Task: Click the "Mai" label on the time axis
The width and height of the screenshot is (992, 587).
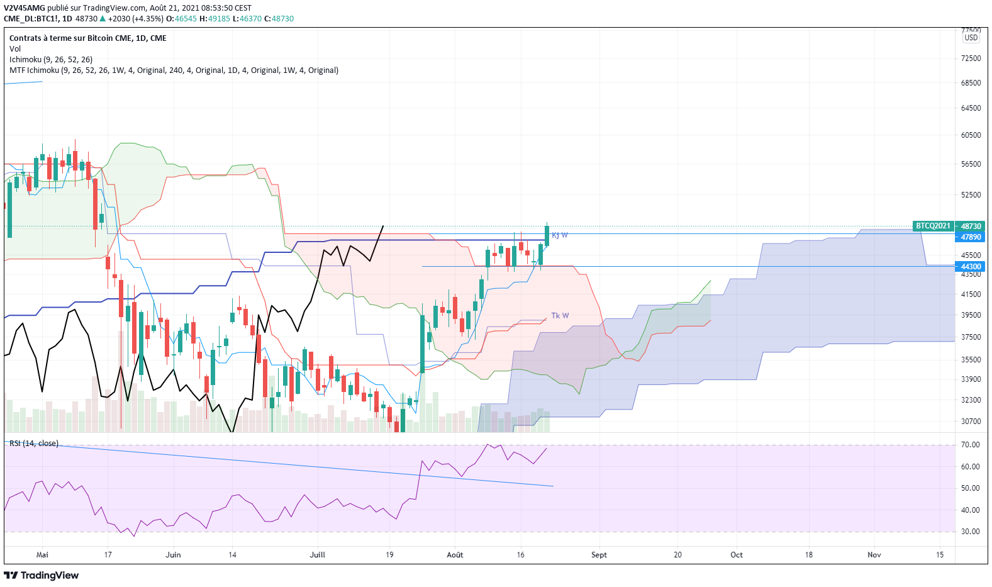Action: [x=42, y=555]
